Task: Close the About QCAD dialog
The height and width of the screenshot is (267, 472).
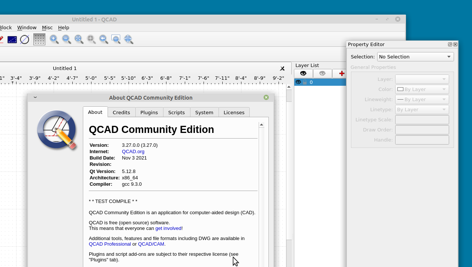Action: coord(266,97)
